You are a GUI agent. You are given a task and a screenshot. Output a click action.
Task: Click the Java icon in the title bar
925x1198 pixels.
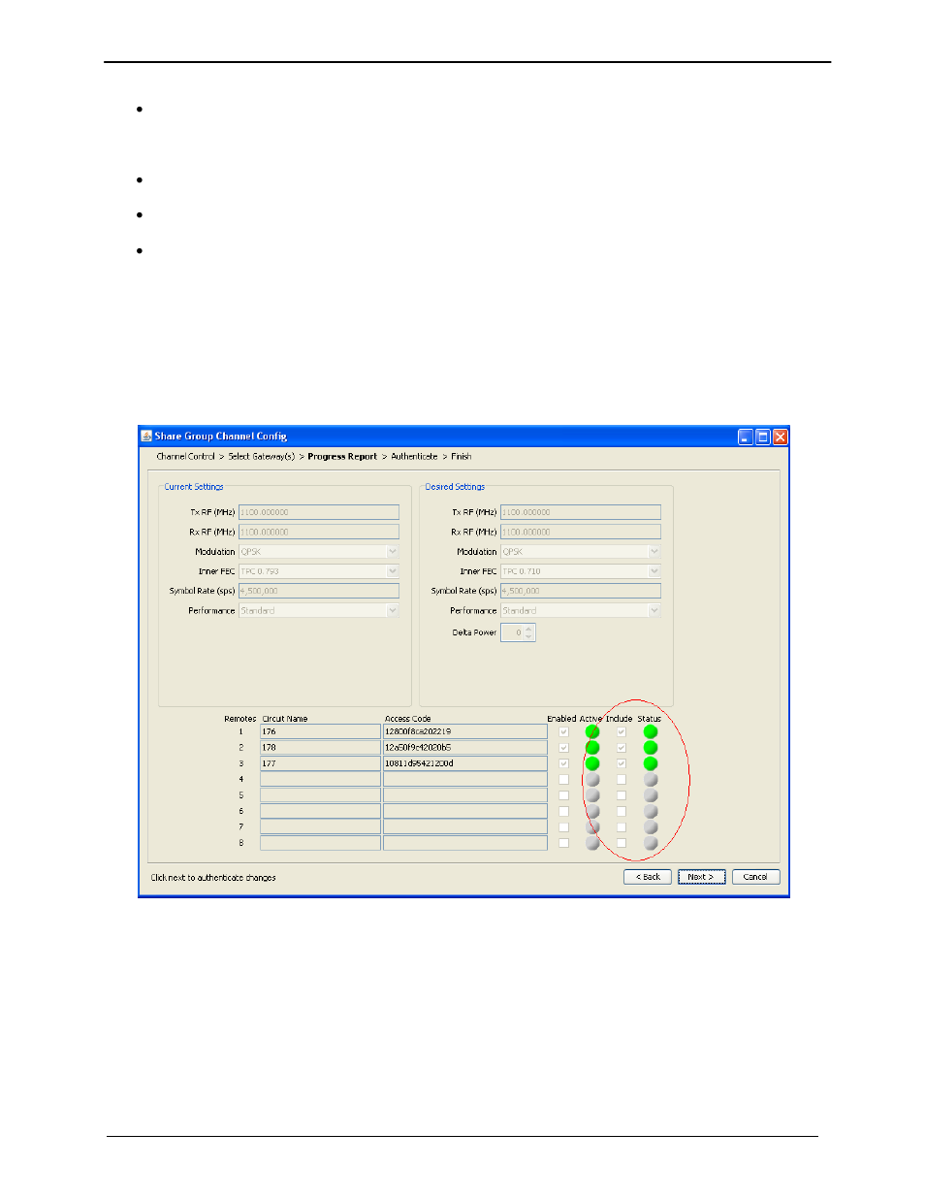pyautogui.click(x=146, y=437)
